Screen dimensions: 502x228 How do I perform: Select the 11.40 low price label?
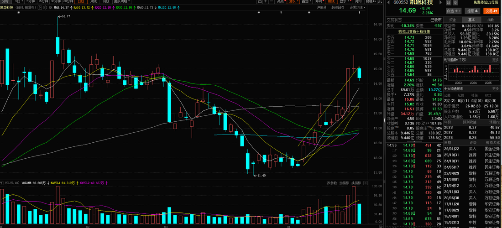(261, 175)
